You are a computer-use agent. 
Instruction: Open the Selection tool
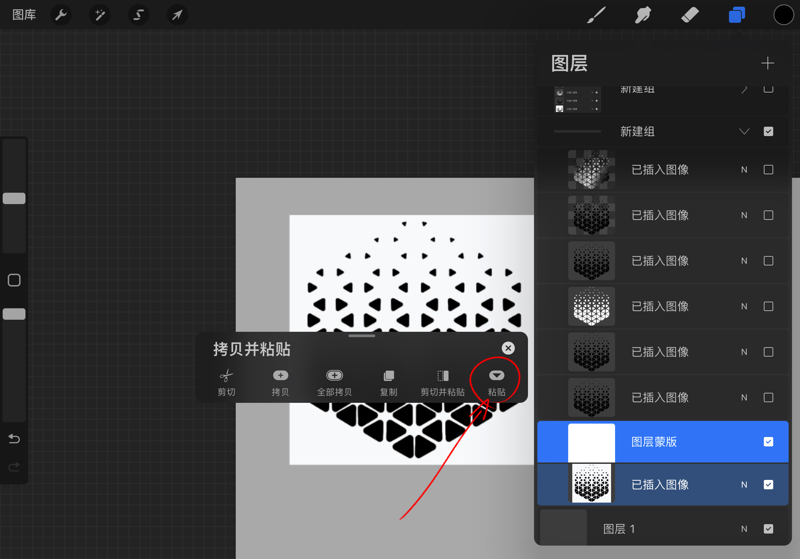pos(139,15)
